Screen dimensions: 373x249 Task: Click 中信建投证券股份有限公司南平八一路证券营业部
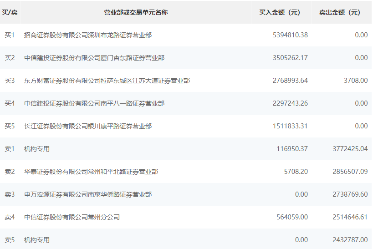coord(94,103)
